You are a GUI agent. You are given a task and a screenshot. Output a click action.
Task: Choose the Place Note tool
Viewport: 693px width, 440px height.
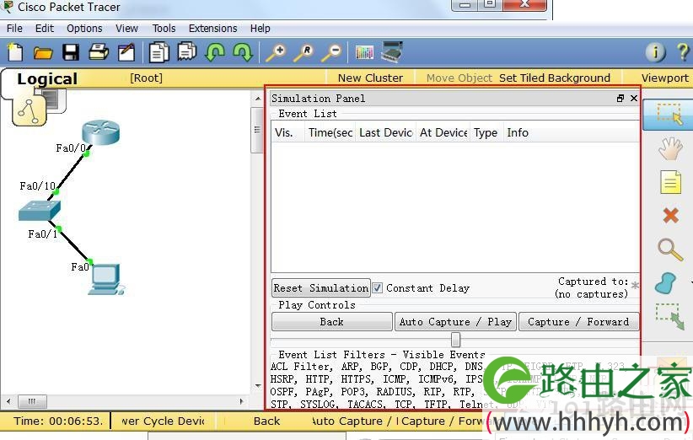click(x=670, y=182)
